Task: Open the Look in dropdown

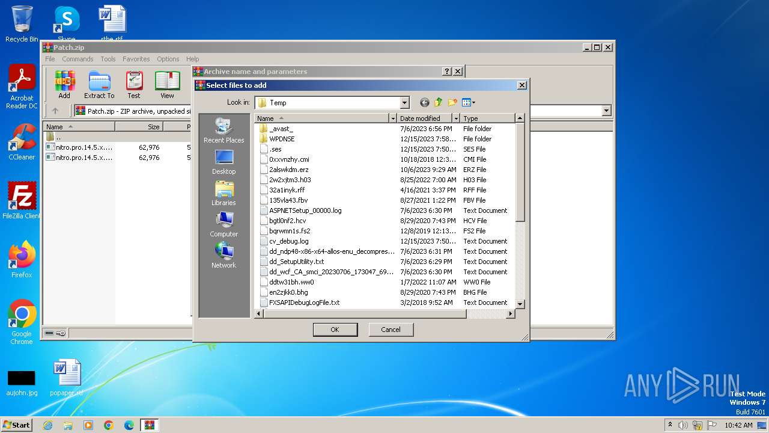Action: (404, 103)
